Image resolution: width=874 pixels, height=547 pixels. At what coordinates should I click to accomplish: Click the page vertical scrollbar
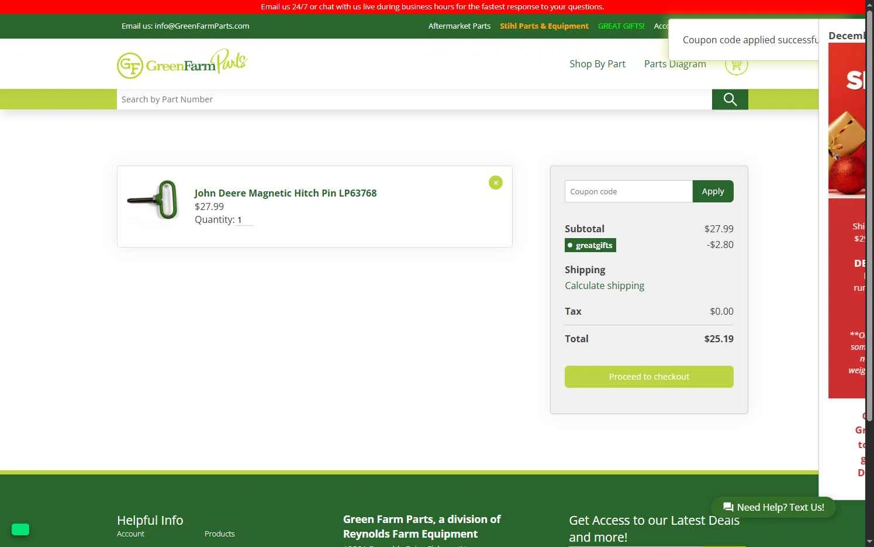(869, 215)
